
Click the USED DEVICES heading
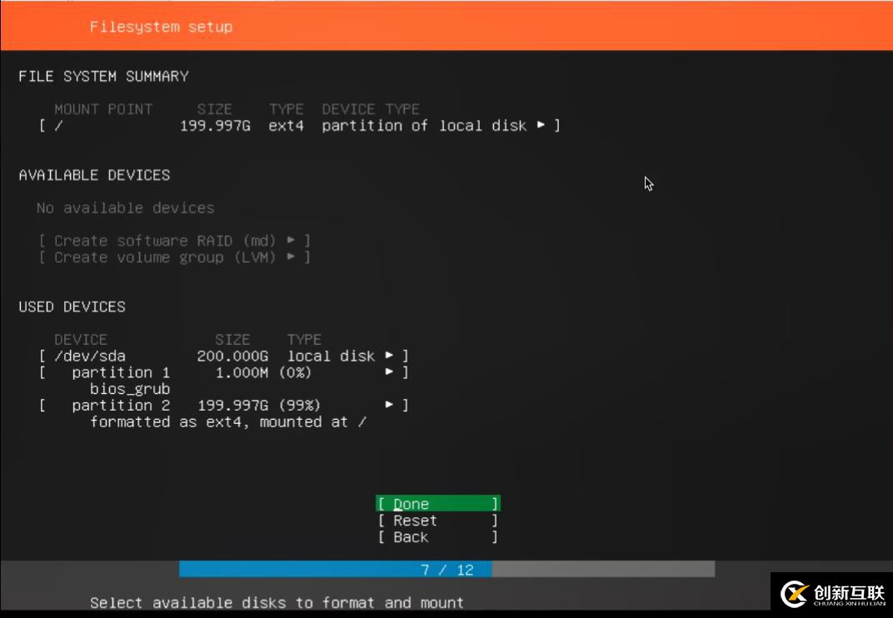72,307
